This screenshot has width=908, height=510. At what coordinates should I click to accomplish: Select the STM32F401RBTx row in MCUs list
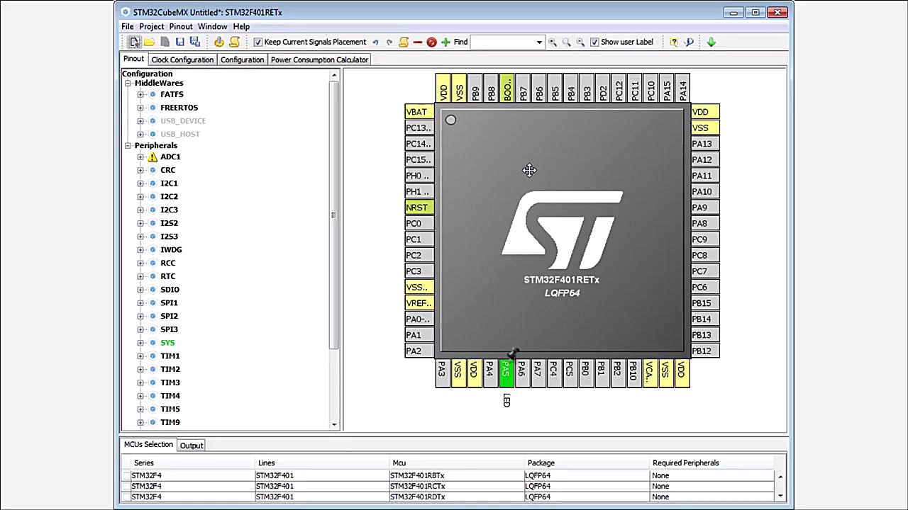pos(426,475)
